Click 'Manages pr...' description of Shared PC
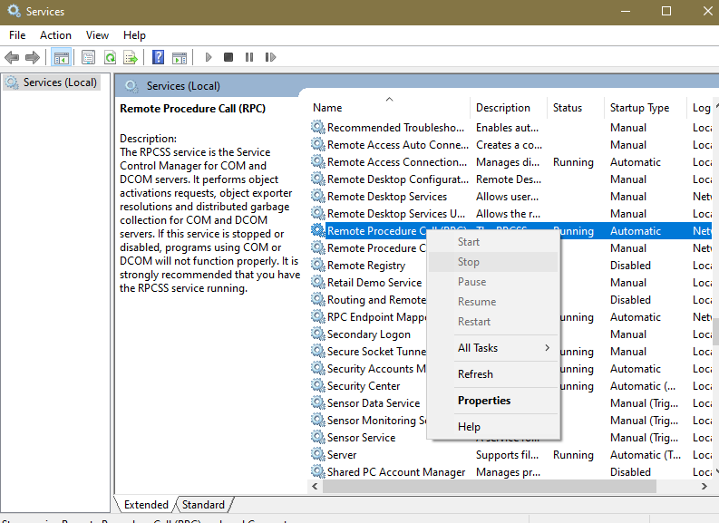Viewport: 719px width, 523px height. click(508, 472)
